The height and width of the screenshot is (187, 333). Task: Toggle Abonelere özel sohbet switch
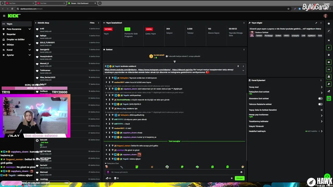321,99
